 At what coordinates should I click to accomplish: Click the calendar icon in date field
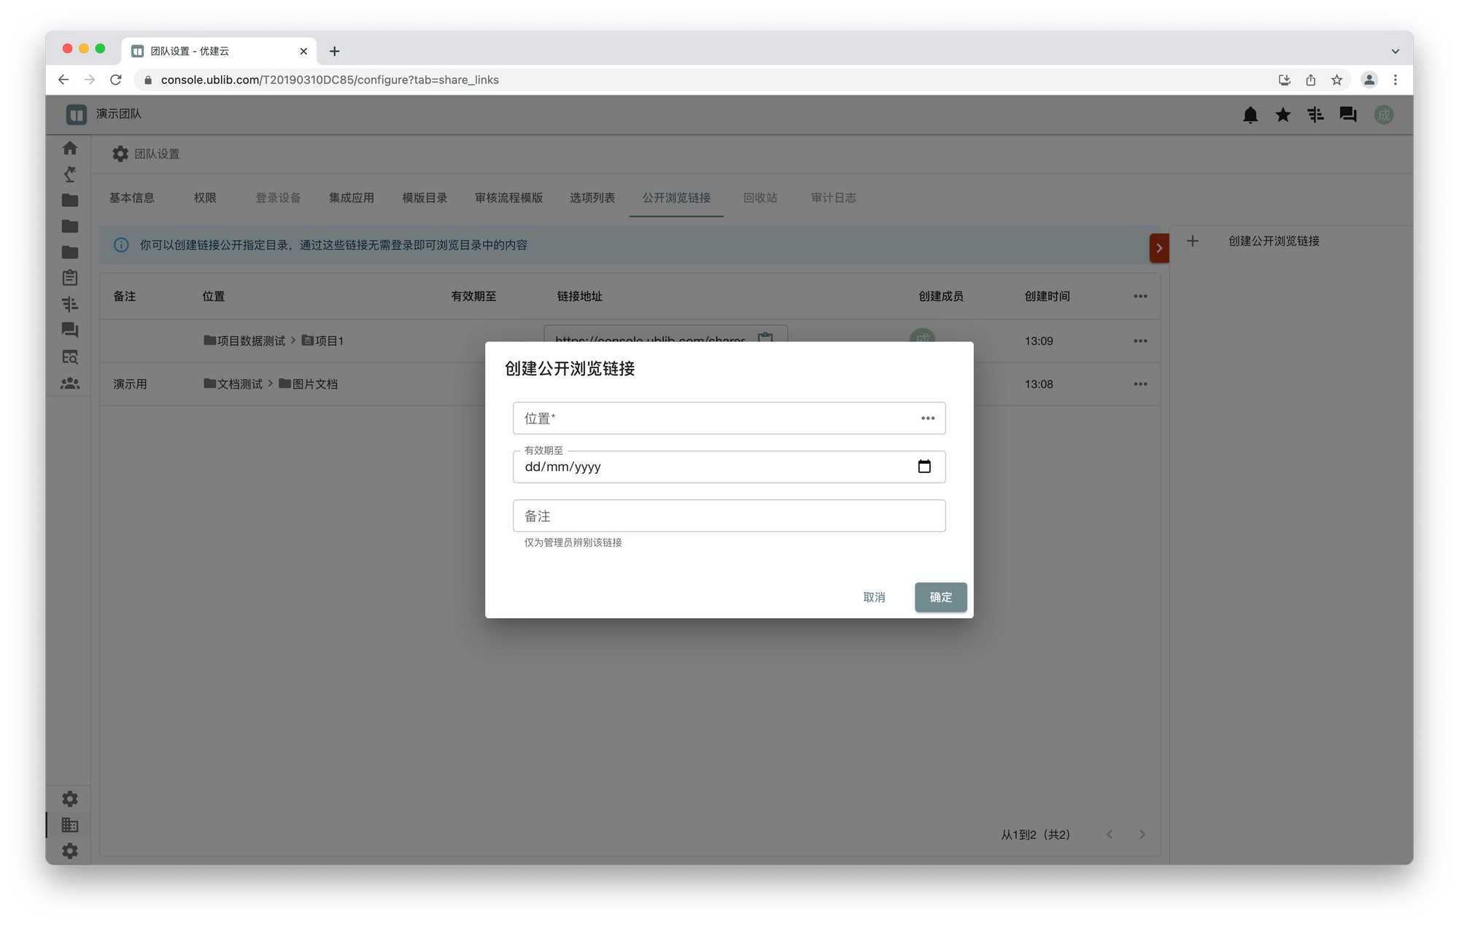[x=924, y=467]
